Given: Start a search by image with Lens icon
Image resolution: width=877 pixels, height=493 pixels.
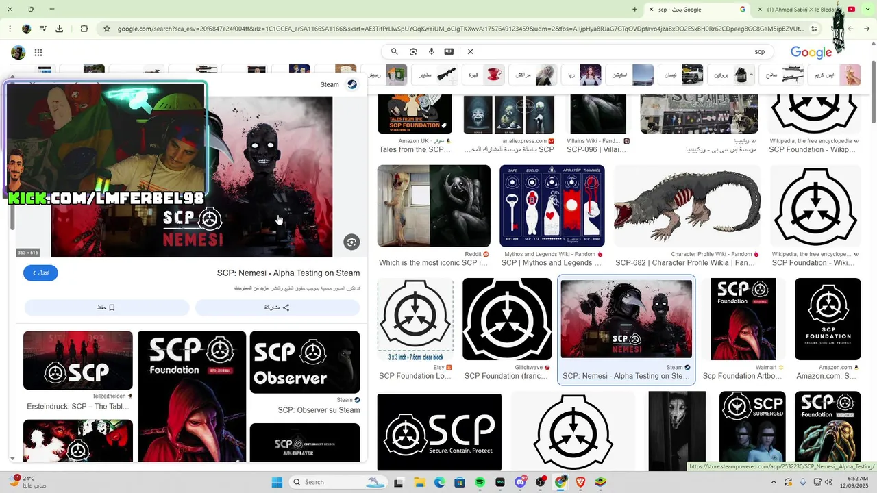Looking at the screenshot, I should coord(413,51).
